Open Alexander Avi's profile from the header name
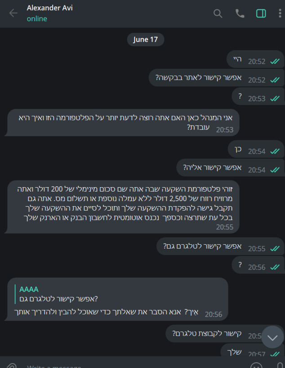 click(49, 8)
